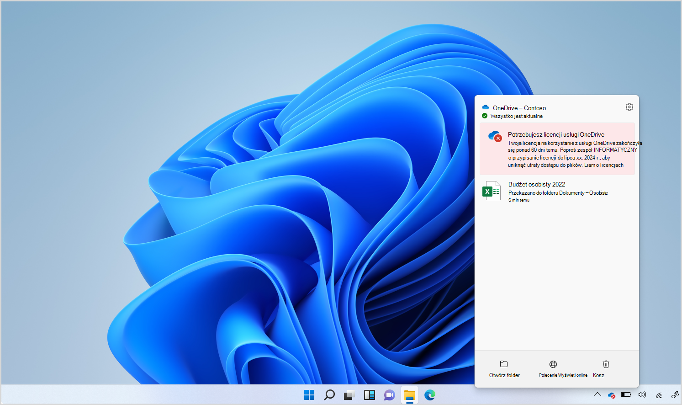Click the OneDrive cloud logo in panel header

click(x=486, y=107)
